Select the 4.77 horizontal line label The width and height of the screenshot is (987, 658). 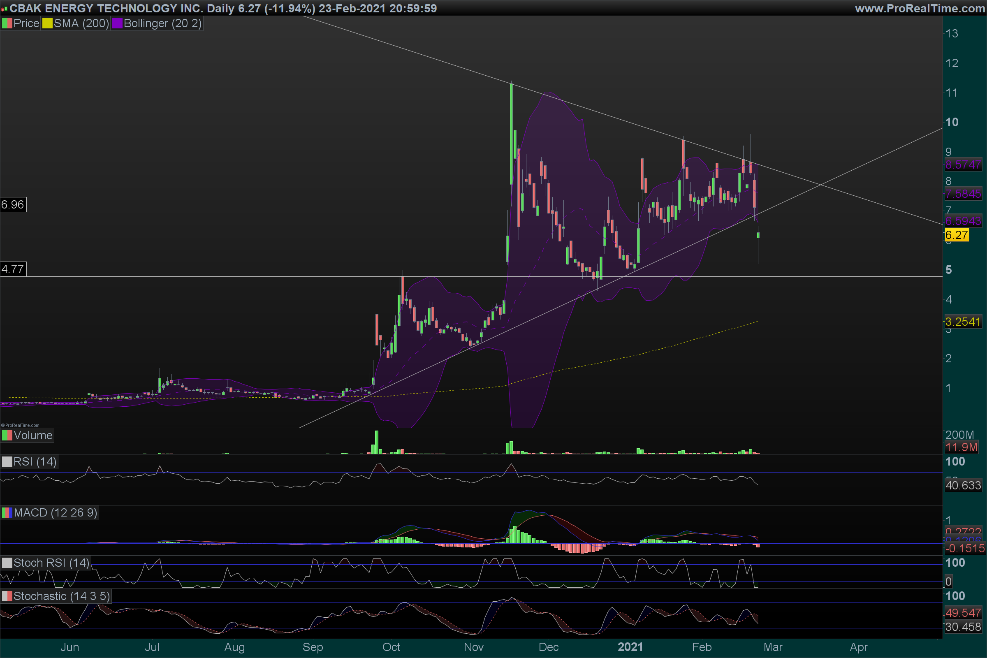pyautogui.click(x=13, y=269)
